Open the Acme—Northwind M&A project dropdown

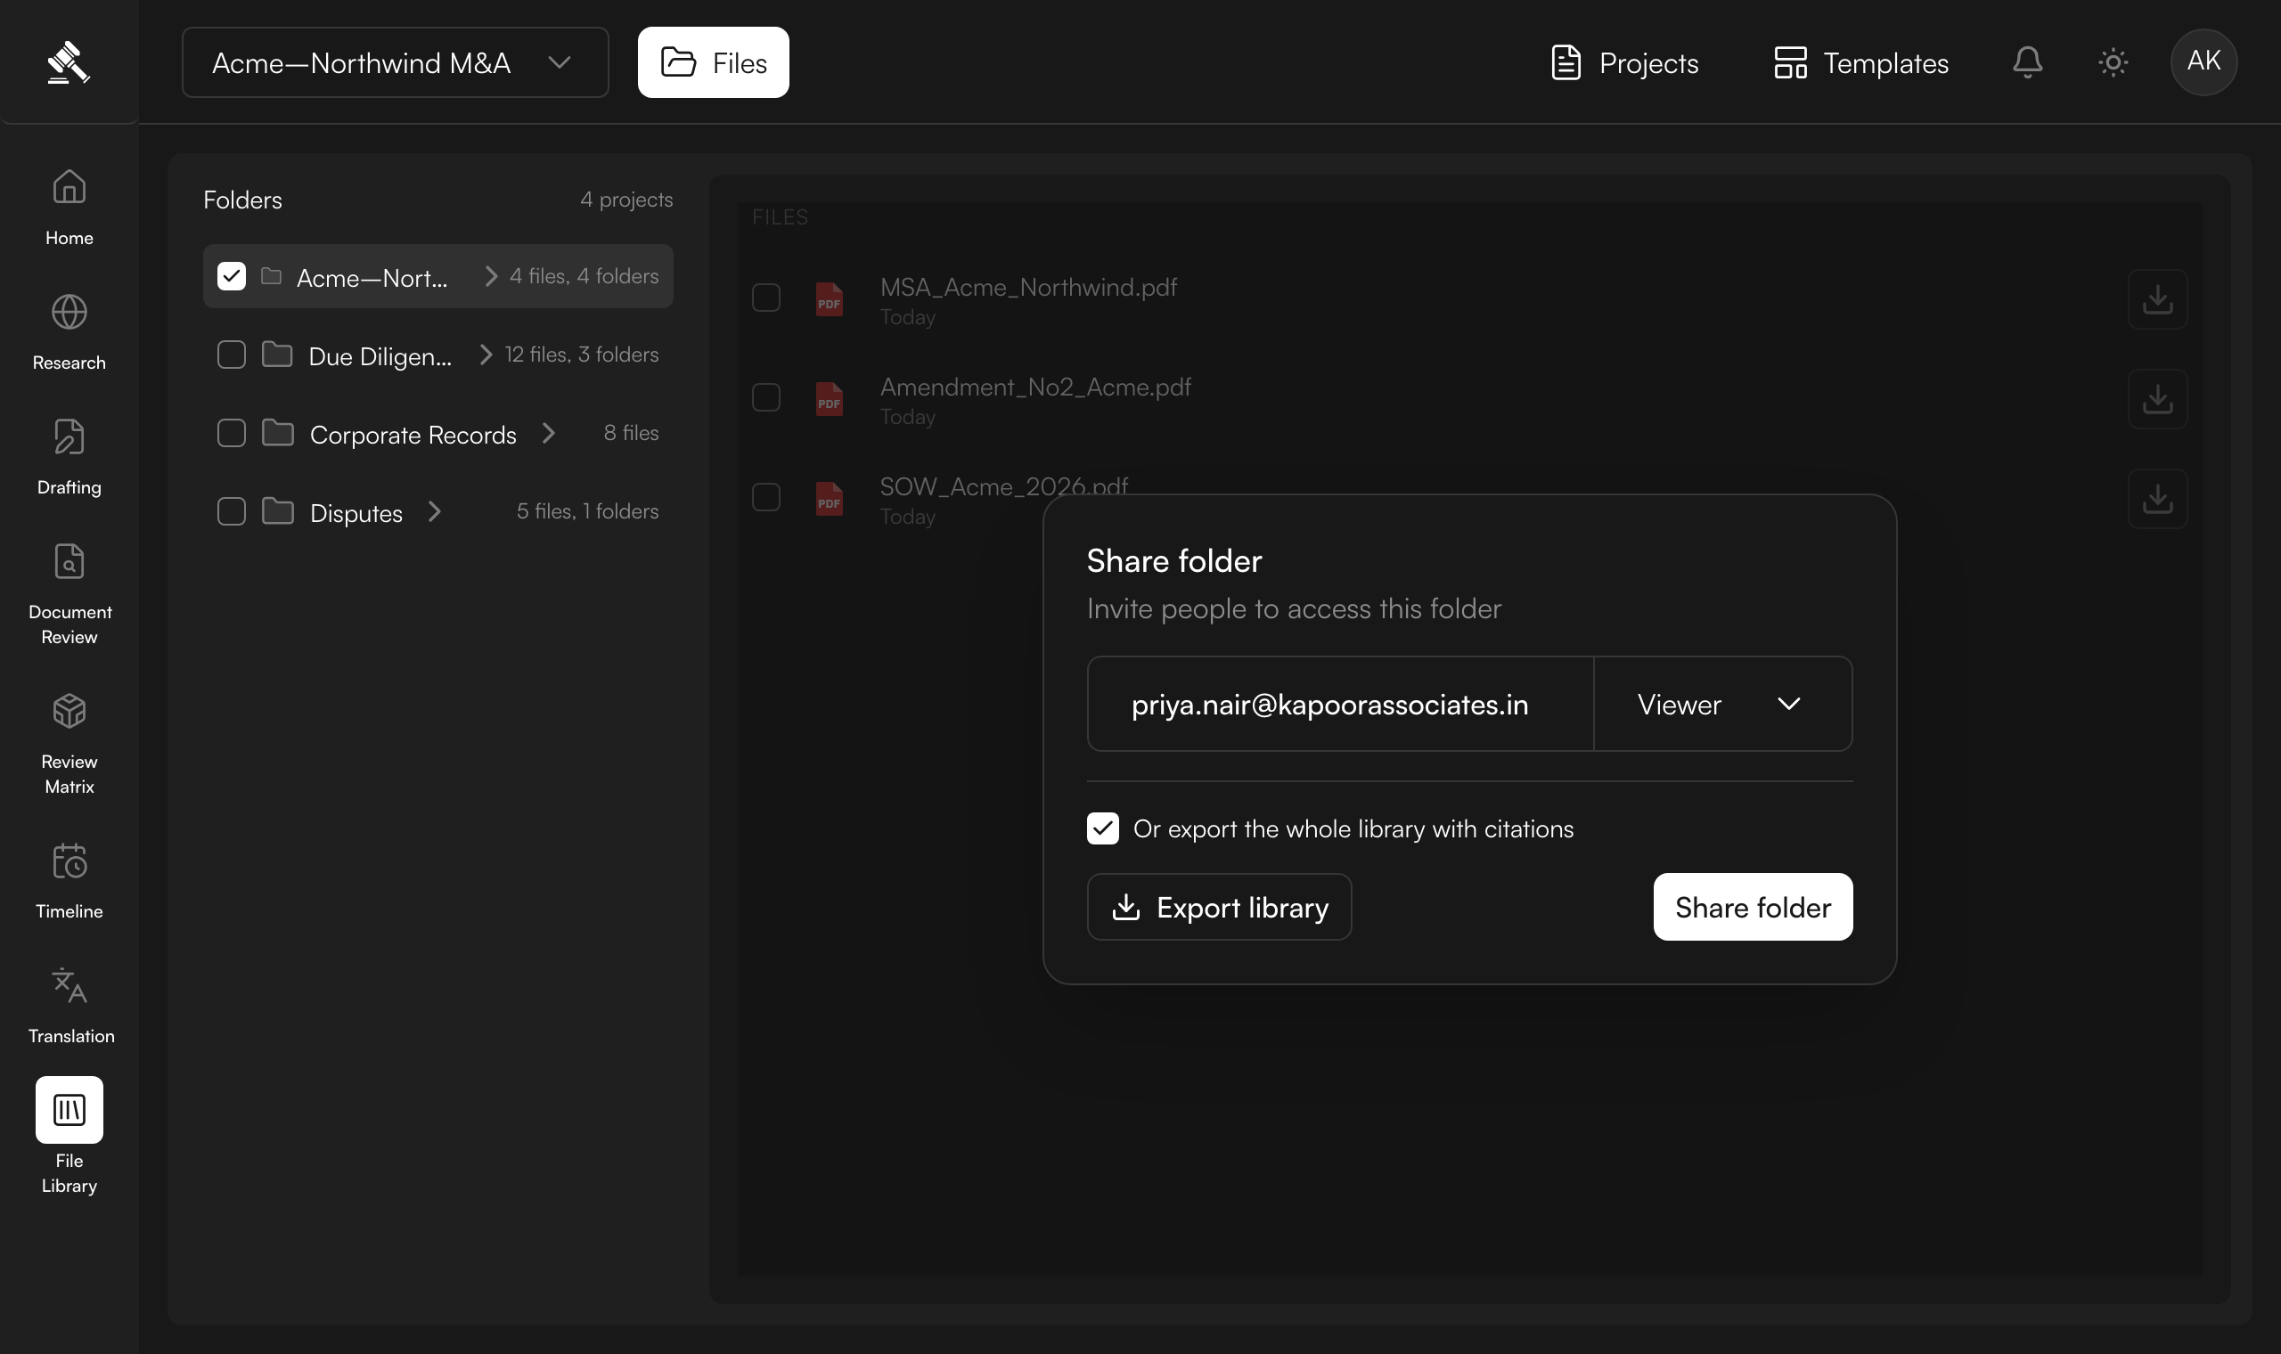click(x=395, y=62)
